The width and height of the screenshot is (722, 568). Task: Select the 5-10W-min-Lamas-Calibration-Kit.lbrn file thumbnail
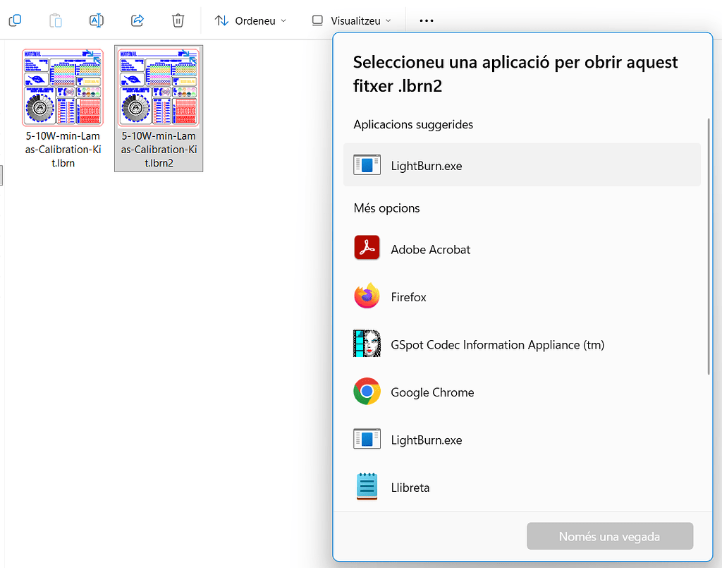pyautogui.click(x=63, y=87)
